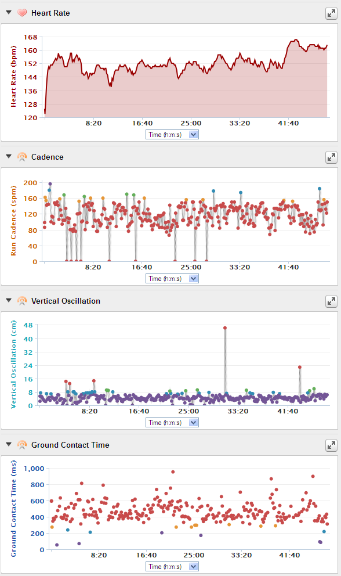Image resolution: width=341 pixels, height=576 pixels.
Task: Click the Run Cadence (spm) axis label
Action: pyautogui.click(x=13, y=221)
